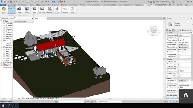The height and width of the screenshot is (108, 193).
Task: Open the Misc ribbon icon
Action: pos(73,10)
